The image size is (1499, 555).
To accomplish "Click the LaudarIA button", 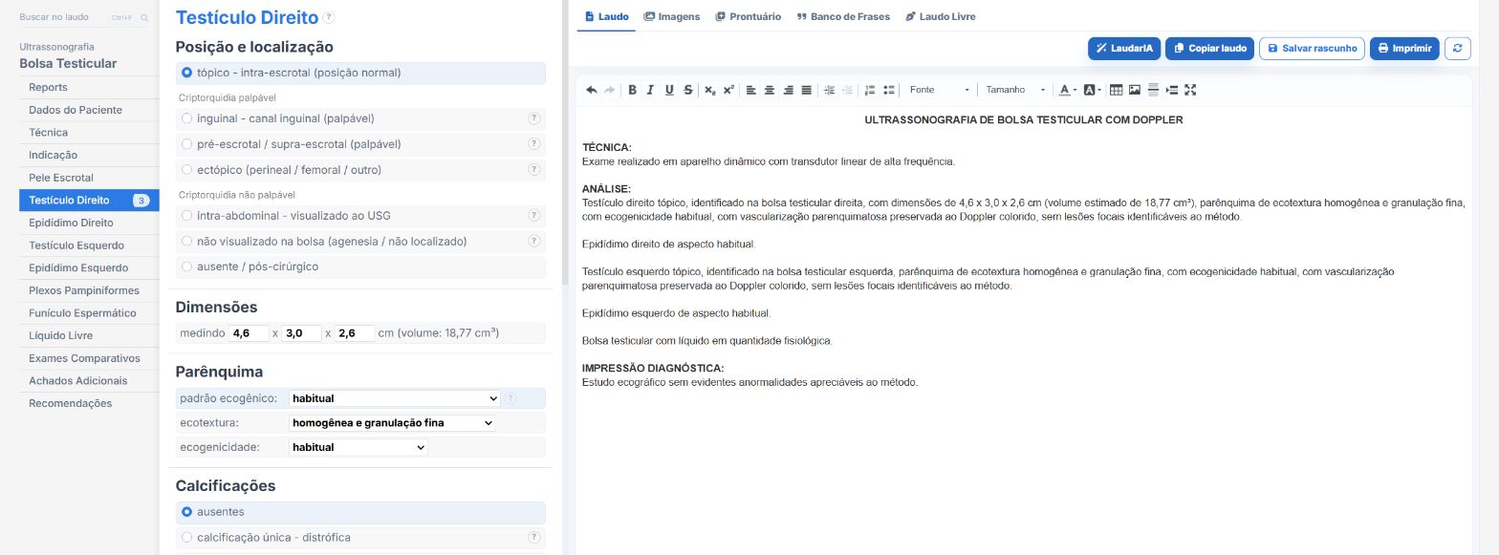I will (1124, 48).
